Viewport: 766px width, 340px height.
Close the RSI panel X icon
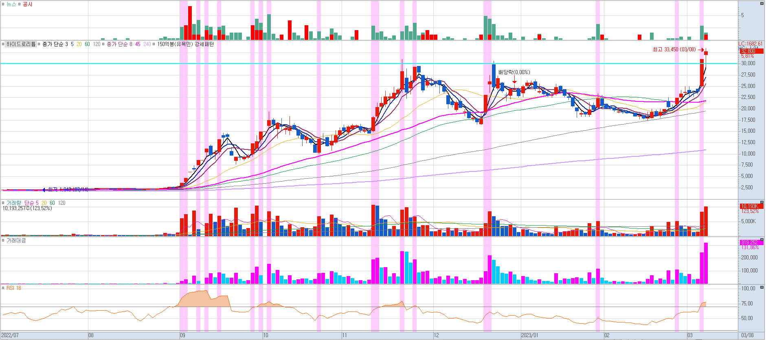point(762,287)
